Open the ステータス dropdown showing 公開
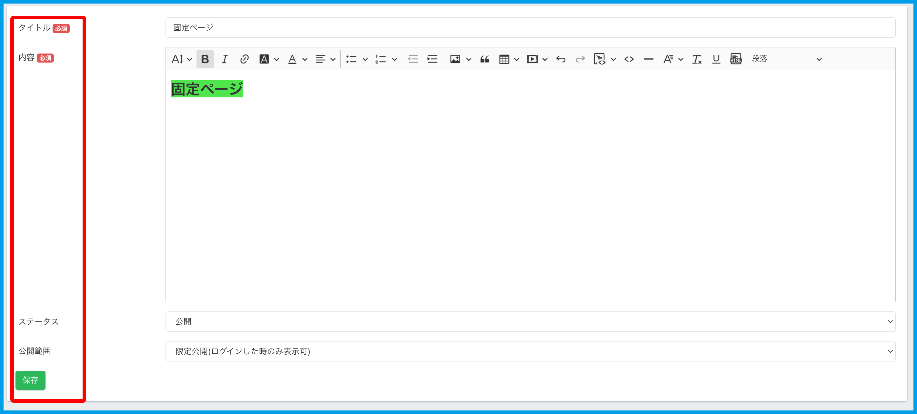The width and height of the screenshot is (917, 414). tap(530, 321)
